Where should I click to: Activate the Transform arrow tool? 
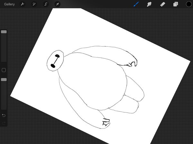tap(57, 4)
